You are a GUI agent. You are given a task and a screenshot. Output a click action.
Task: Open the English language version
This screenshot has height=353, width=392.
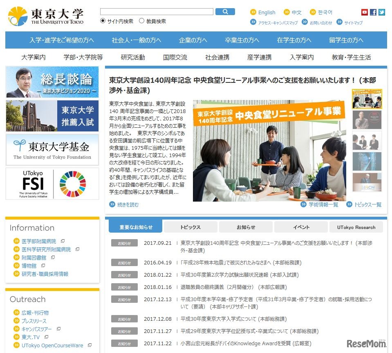click(266, 12)
